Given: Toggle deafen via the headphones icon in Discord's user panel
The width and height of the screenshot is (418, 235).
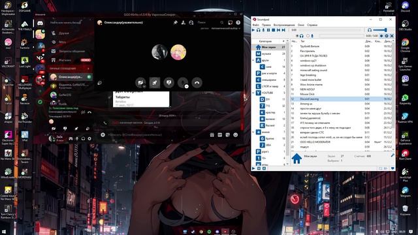Looking at the screenshot, I should pos(83,138).
